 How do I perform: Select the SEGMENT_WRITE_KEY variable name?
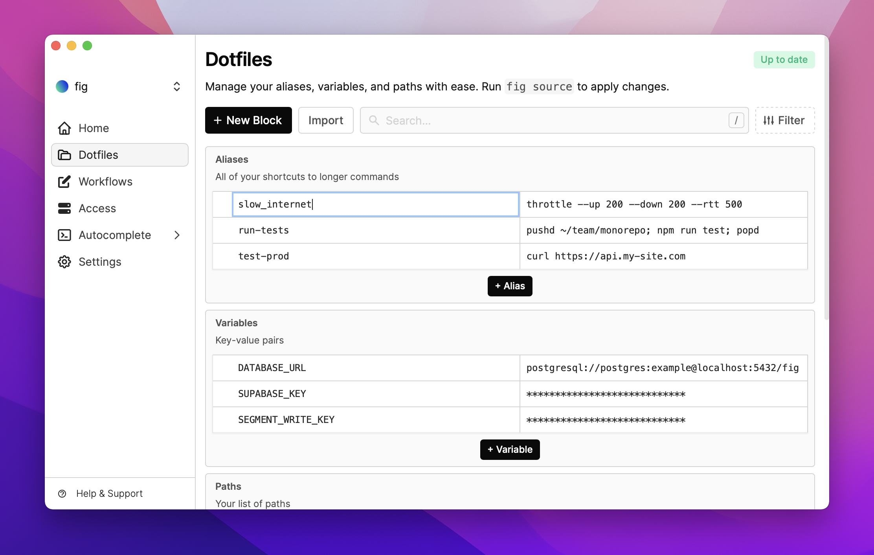(375, 420)
